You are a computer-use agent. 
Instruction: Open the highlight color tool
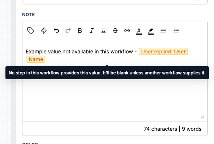(151, 31)
